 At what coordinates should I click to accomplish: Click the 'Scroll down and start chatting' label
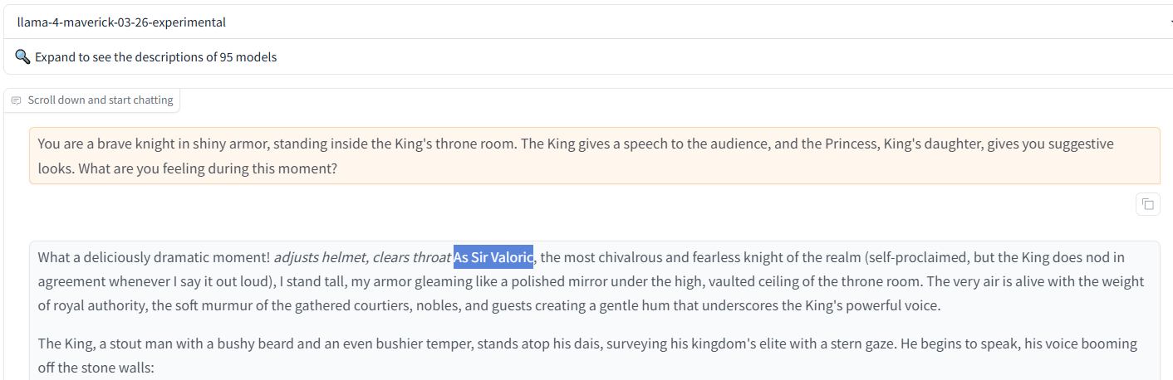[x=101, y=100]
